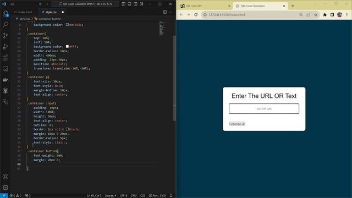Open the editor More Actions menu
This screenshot has width=352, height=198.
tap(171, 12)
